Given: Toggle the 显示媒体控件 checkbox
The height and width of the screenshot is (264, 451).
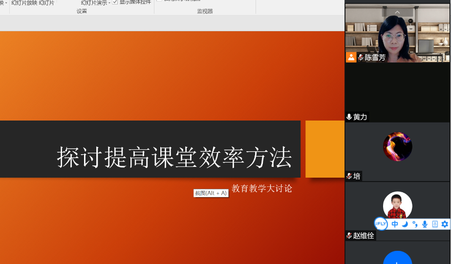Looking at the screenshot, I should (x=115, y=2).
